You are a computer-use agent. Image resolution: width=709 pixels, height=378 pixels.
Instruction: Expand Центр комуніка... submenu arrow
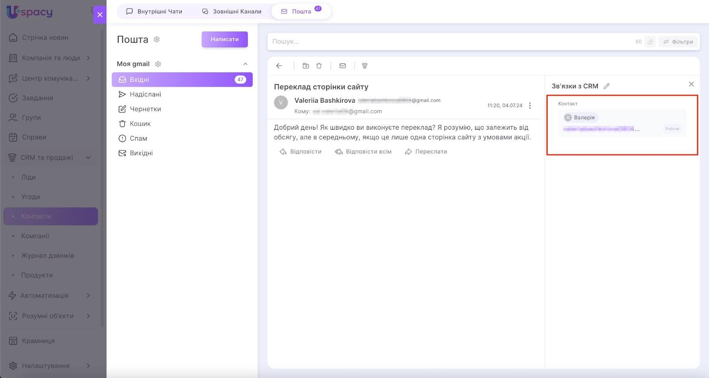[x=88, y=78]
